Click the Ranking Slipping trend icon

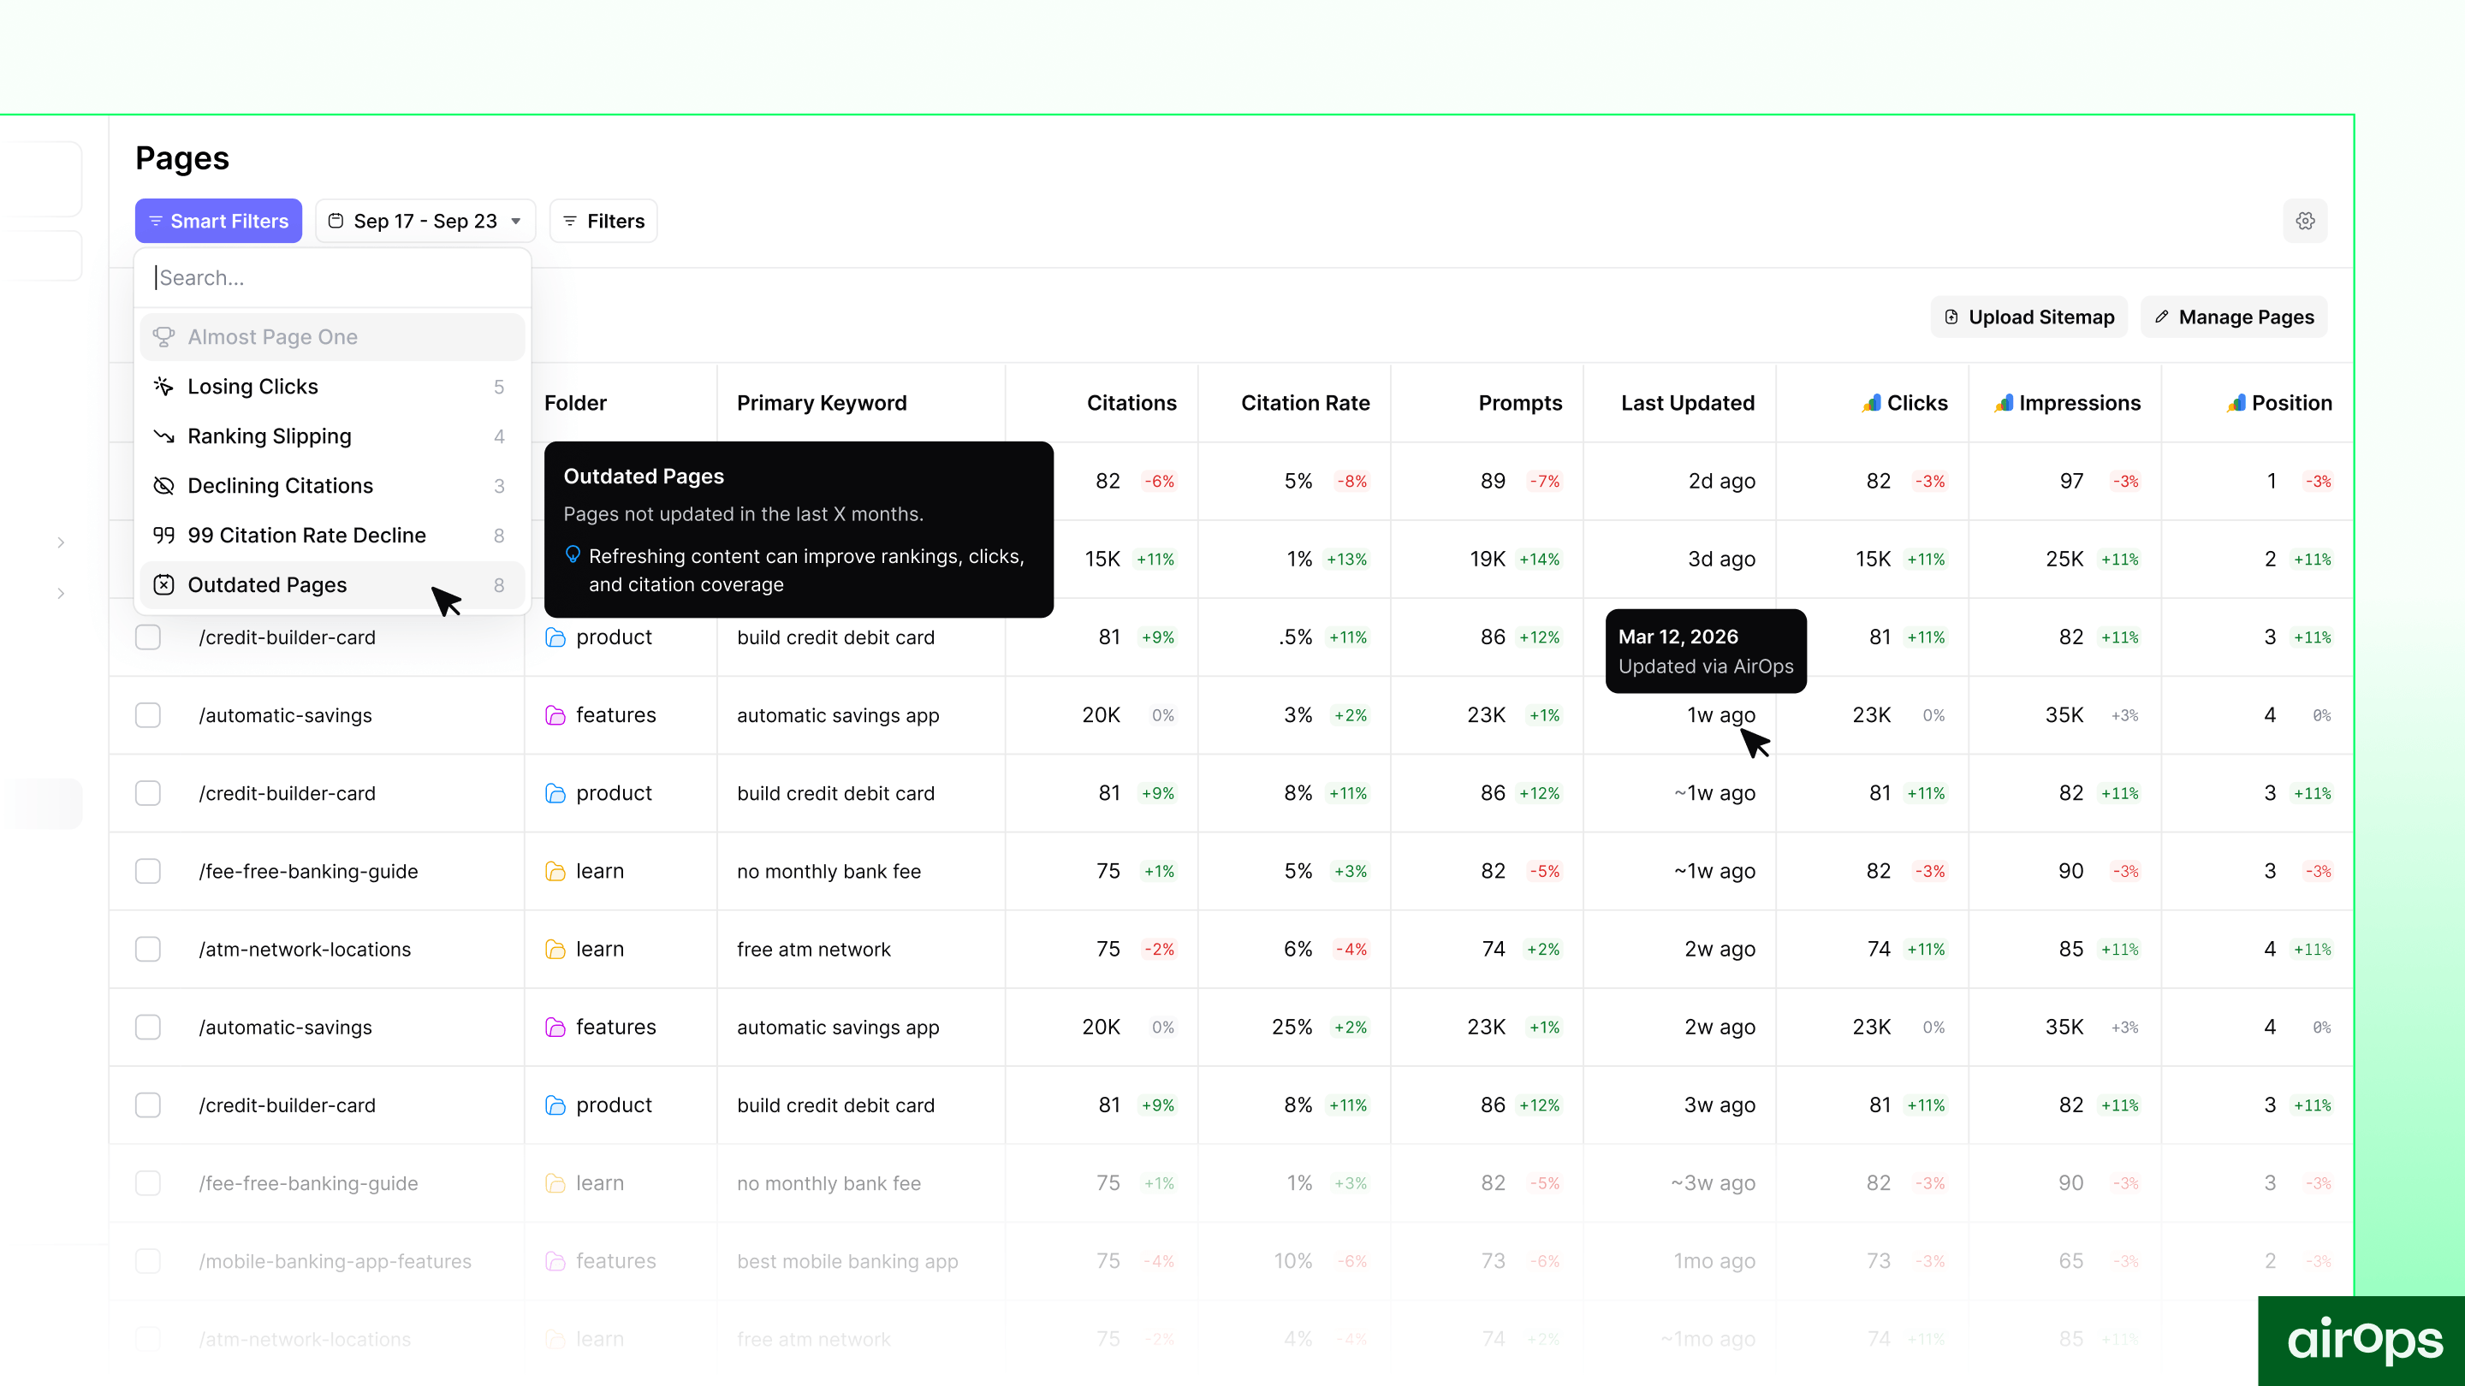163,436
